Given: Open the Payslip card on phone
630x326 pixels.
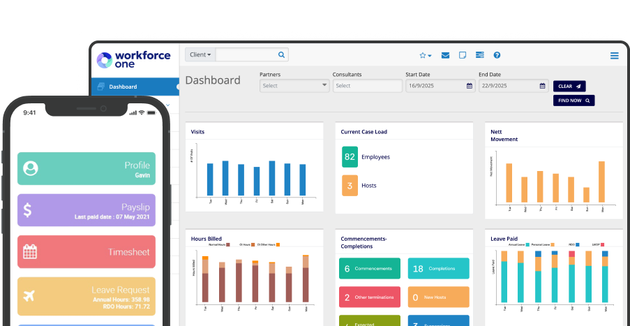Looking at the screenshot, I should point(87,211).
